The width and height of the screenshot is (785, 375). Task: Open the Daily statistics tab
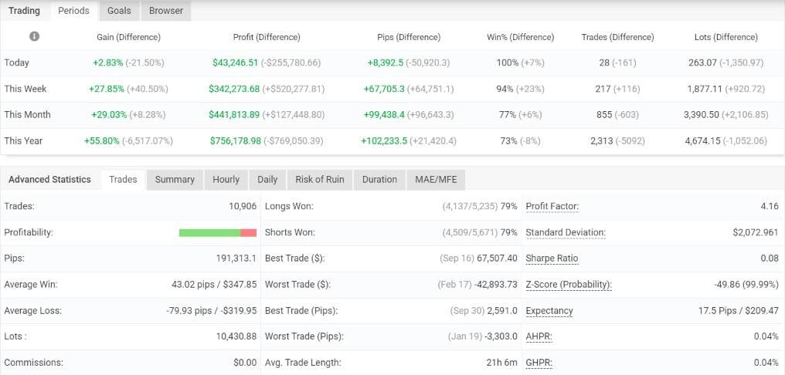coord(267,179)
